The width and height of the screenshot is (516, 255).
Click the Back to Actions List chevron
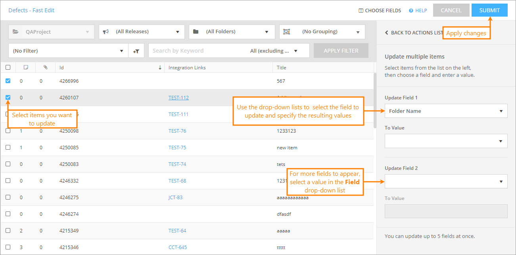click(387, 33)
